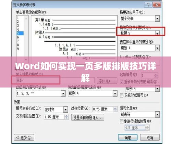
Task: Confirm with the 确定 button
Action: pos(128,137)
